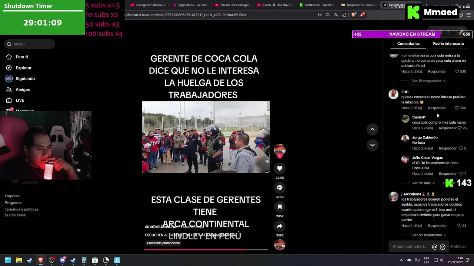
Task: Reply to j.saccatuma's comment
Action: pyautogui.click(x=437, y=226)
